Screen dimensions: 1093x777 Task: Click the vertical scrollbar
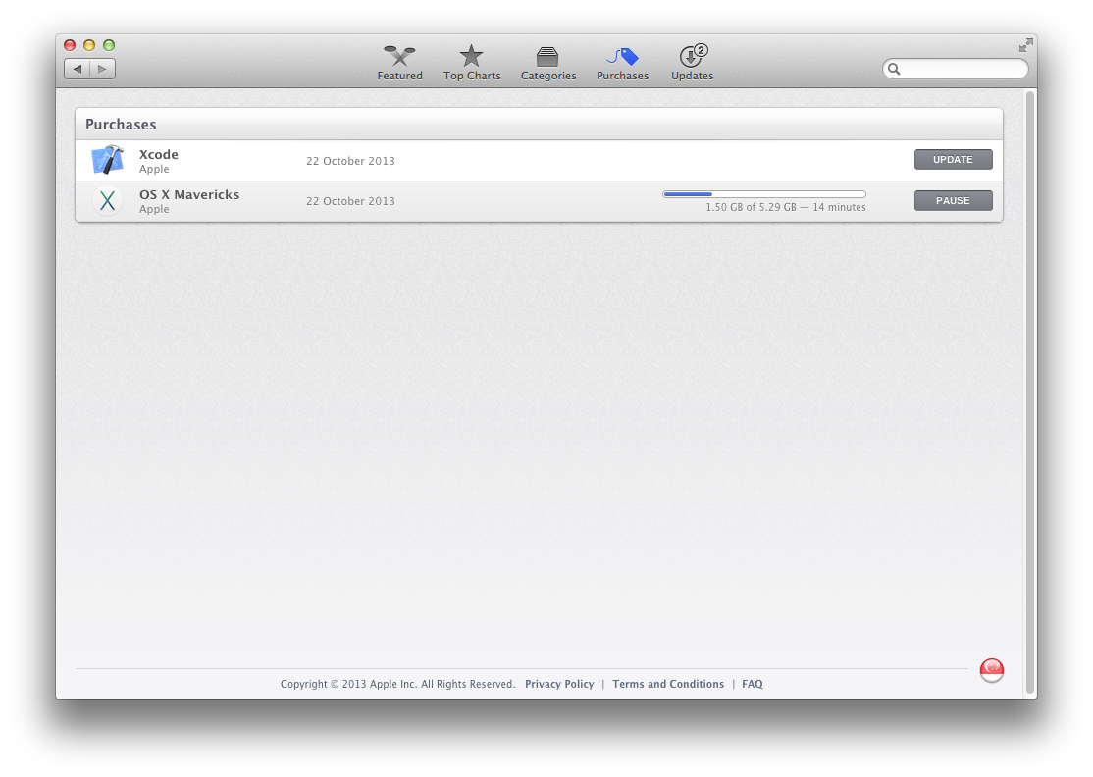pyautogui.click(x=1030, y=392)
